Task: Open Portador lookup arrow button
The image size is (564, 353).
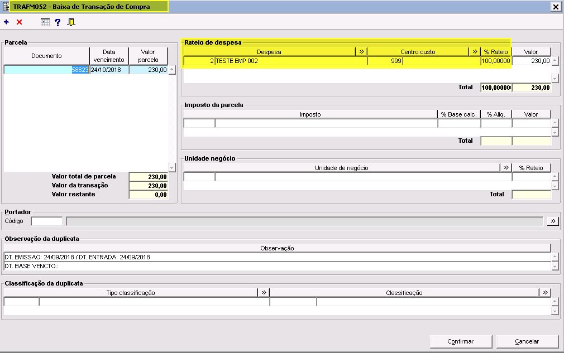Action: click(552, 221)
